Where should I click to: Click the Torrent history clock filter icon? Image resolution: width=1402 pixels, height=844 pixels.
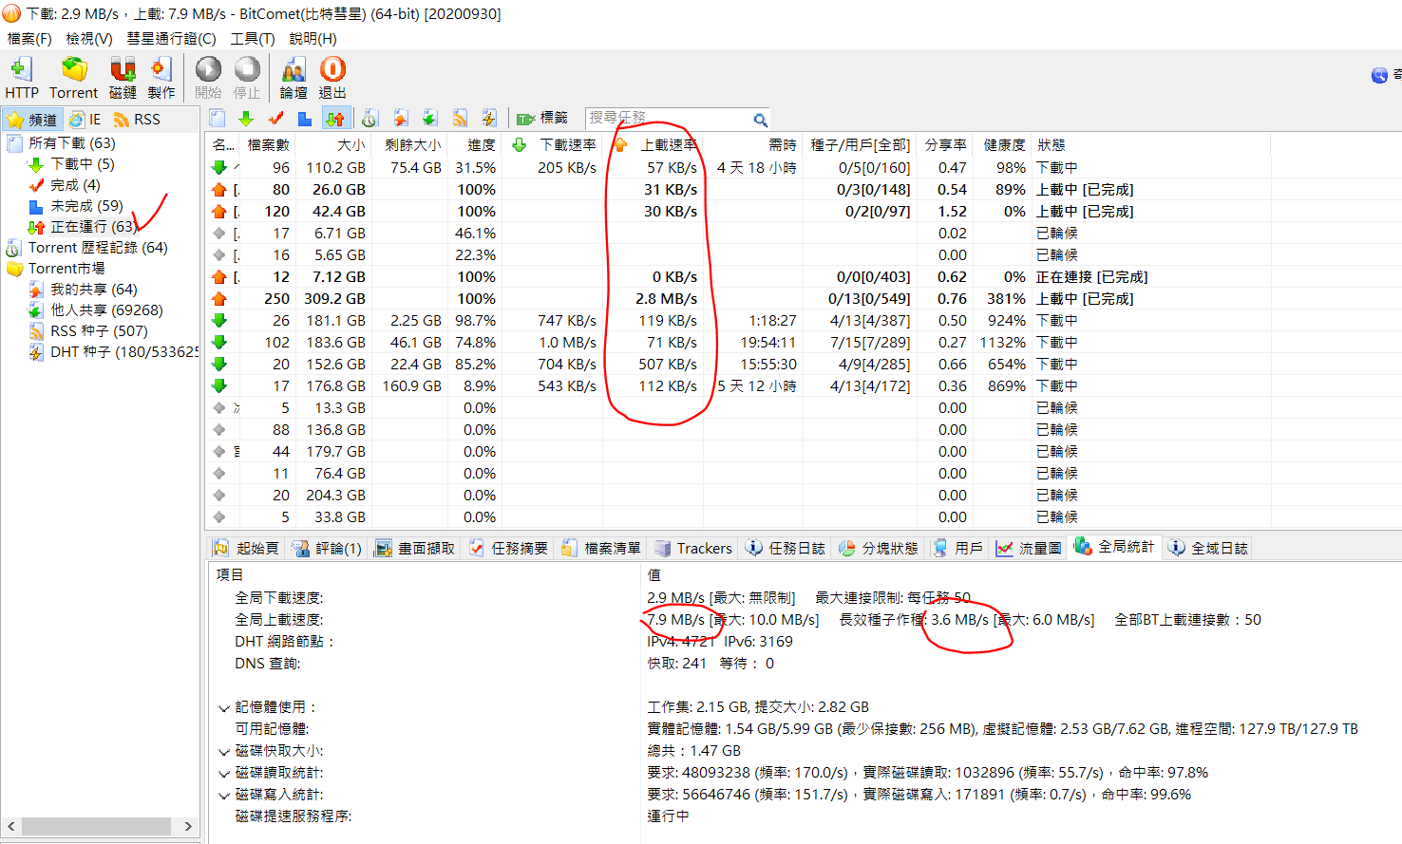(369, 119)
